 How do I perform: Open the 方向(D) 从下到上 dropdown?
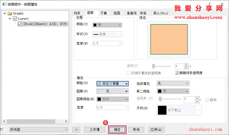[x=179, y=110]
